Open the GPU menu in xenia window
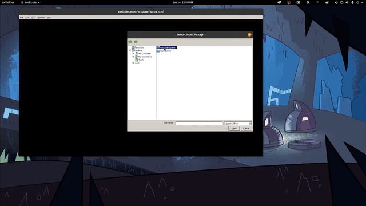 [33, 18]
